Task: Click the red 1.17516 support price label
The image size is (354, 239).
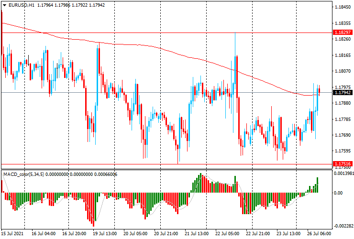Action: [x=343, y=164]
